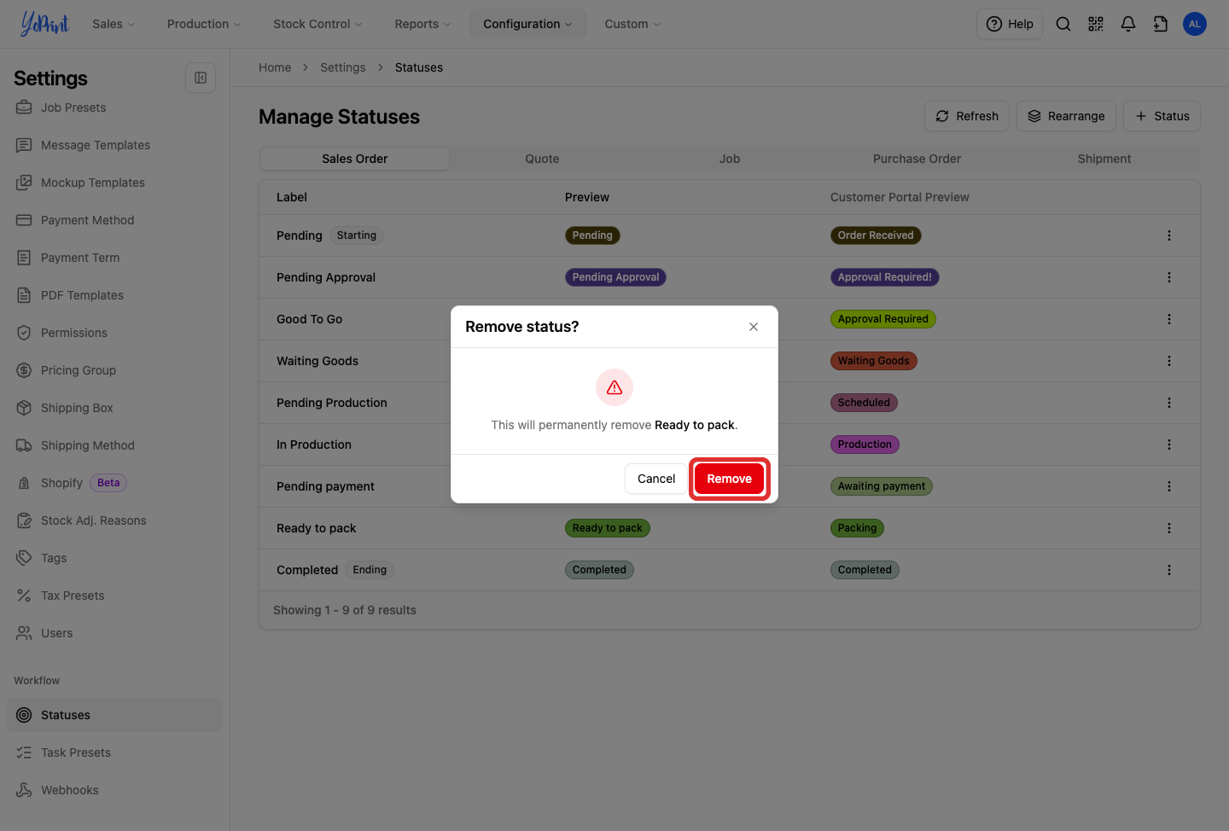Open the QR code scanner icon
Viewport: 1229px width, 831px height.
click(x=1096, y=24)
